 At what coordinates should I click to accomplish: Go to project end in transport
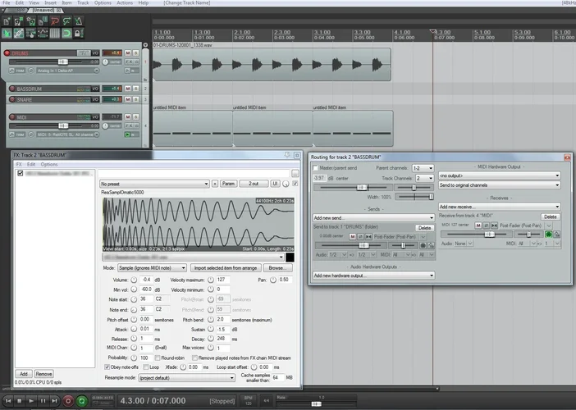(x=54, y=401)
